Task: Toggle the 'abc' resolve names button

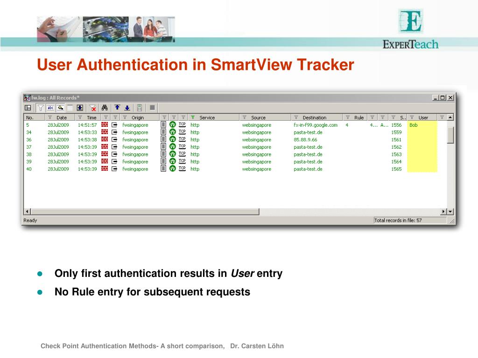Action: [50, 108]
